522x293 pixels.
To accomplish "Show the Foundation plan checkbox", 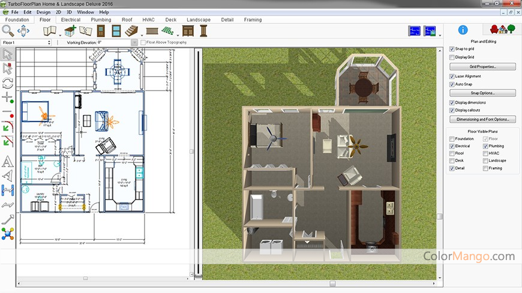I will (x=452, y=138).
